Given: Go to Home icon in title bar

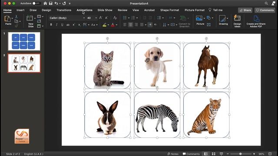Looking at the screenshot, I should (45, 3).
